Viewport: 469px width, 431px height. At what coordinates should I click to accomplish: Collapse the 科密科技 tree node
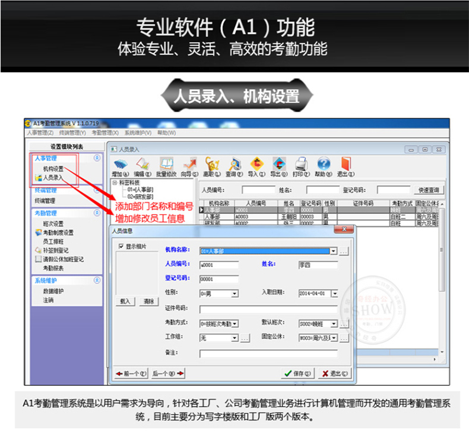coord(115,182)
